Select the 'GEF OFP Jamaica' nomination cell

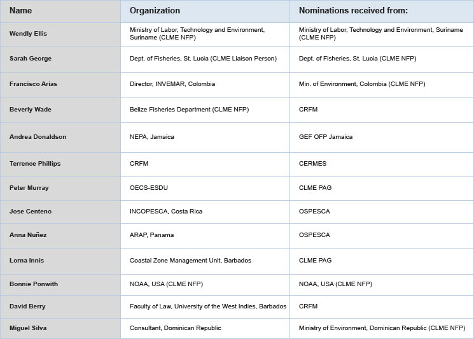coord(325,137)
